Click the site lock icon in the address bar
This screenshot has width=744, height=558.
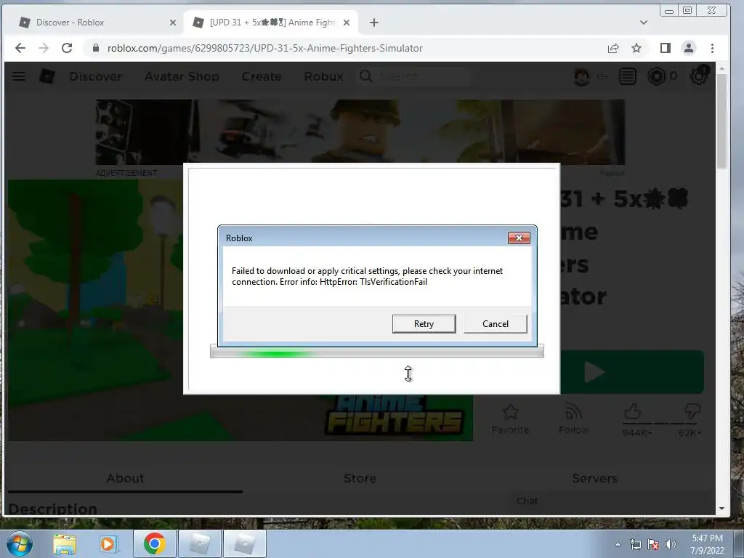[x=96, y=48]
